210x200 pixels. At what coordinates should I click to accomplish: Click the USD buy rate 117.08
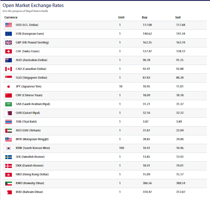(147, 25)
